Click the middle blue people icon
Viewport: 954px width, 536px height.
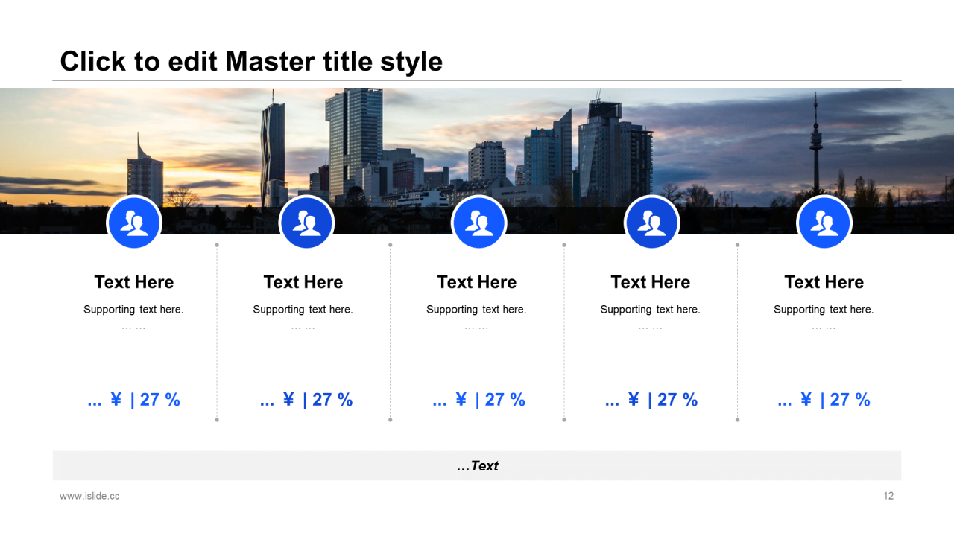tap(478, 223)
